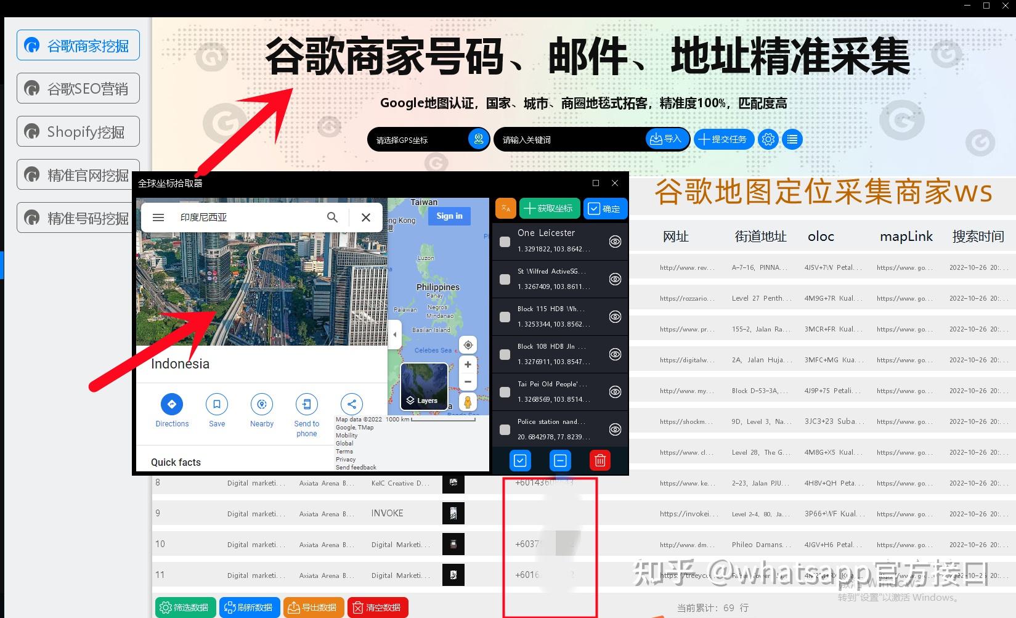Maximize the 全球坐标拾取器 dialog window
Screen dimensions: 1016x618
[x=596, y=183]
